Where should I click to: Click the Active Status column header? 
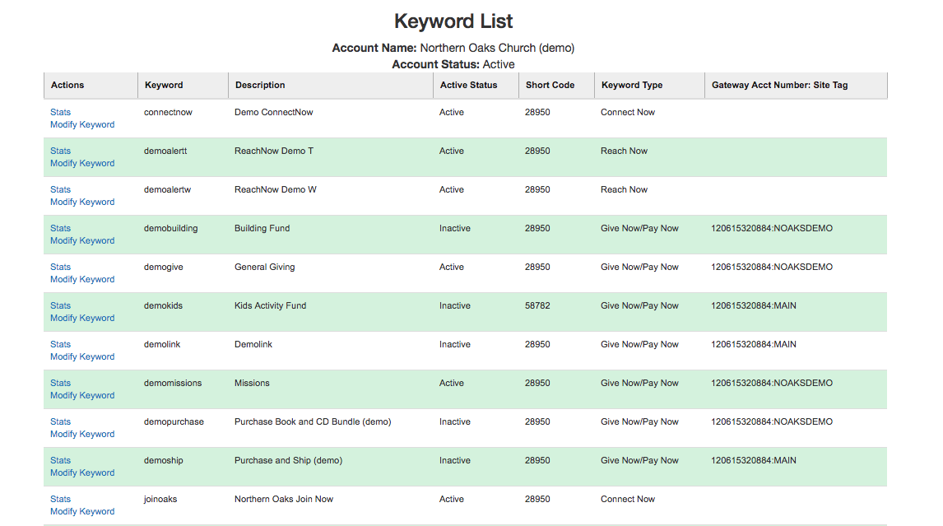(x=468, y=85)
